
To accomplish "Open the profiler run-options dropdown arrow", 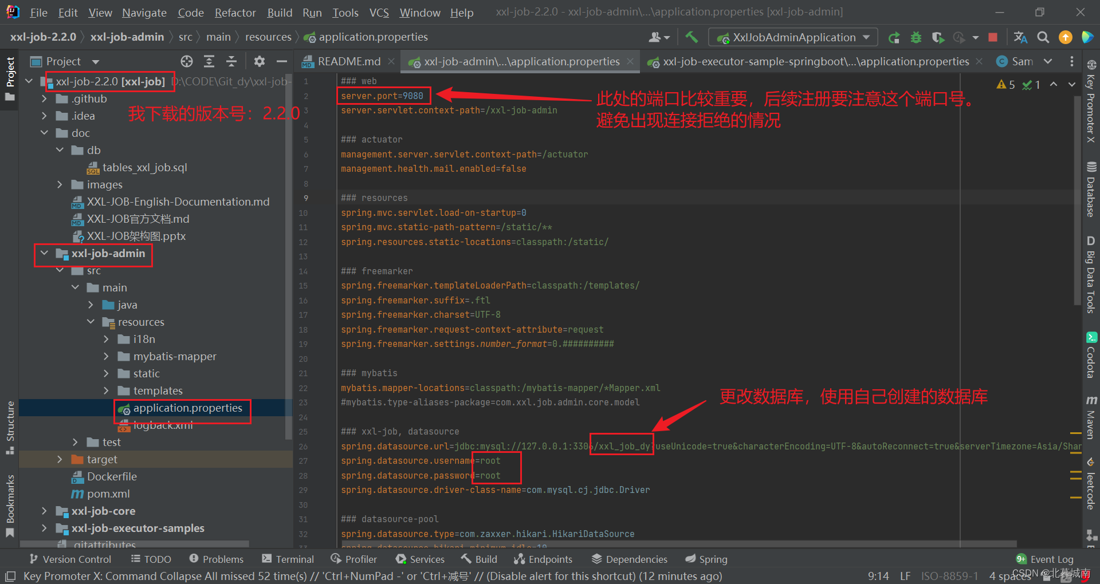I will coord(975,38).
